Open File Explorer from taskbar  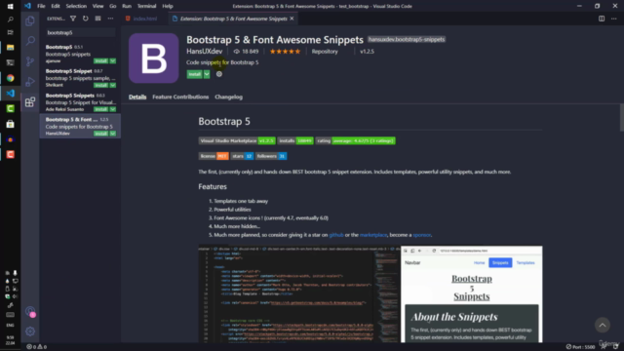11,48
